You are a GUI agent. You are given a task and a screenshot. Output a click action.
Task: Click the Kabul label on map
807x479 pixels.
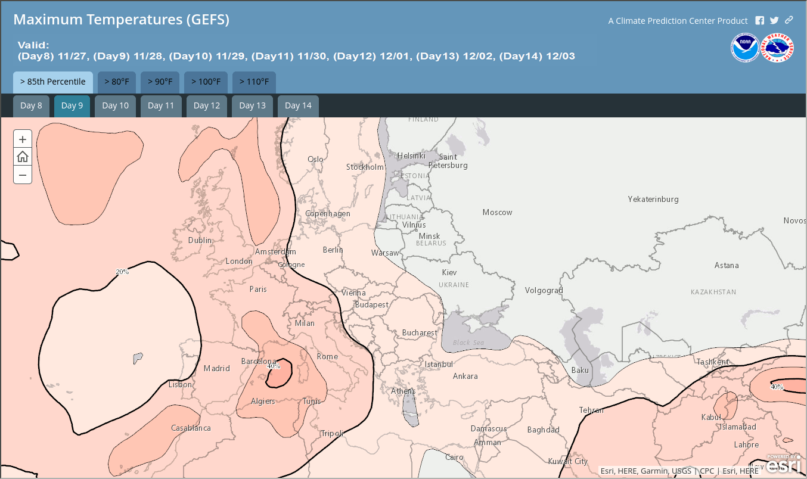pos(712,417)
